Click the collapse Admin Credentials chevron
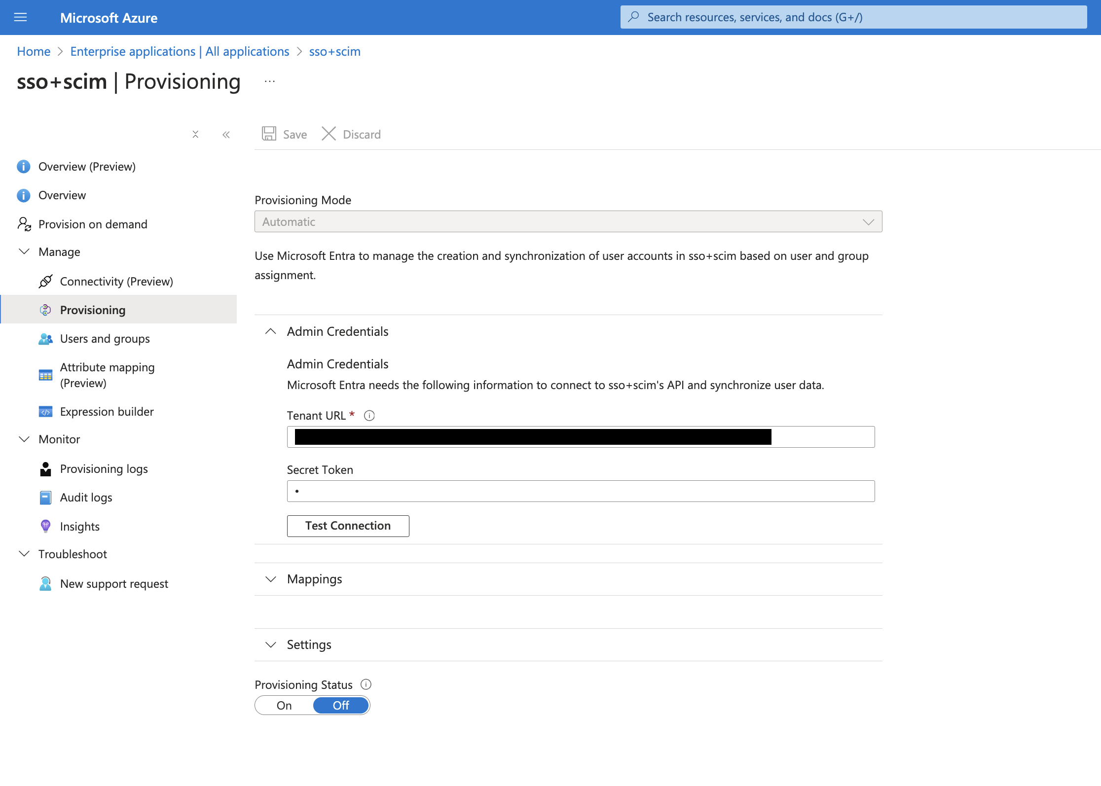 (271, 331)
